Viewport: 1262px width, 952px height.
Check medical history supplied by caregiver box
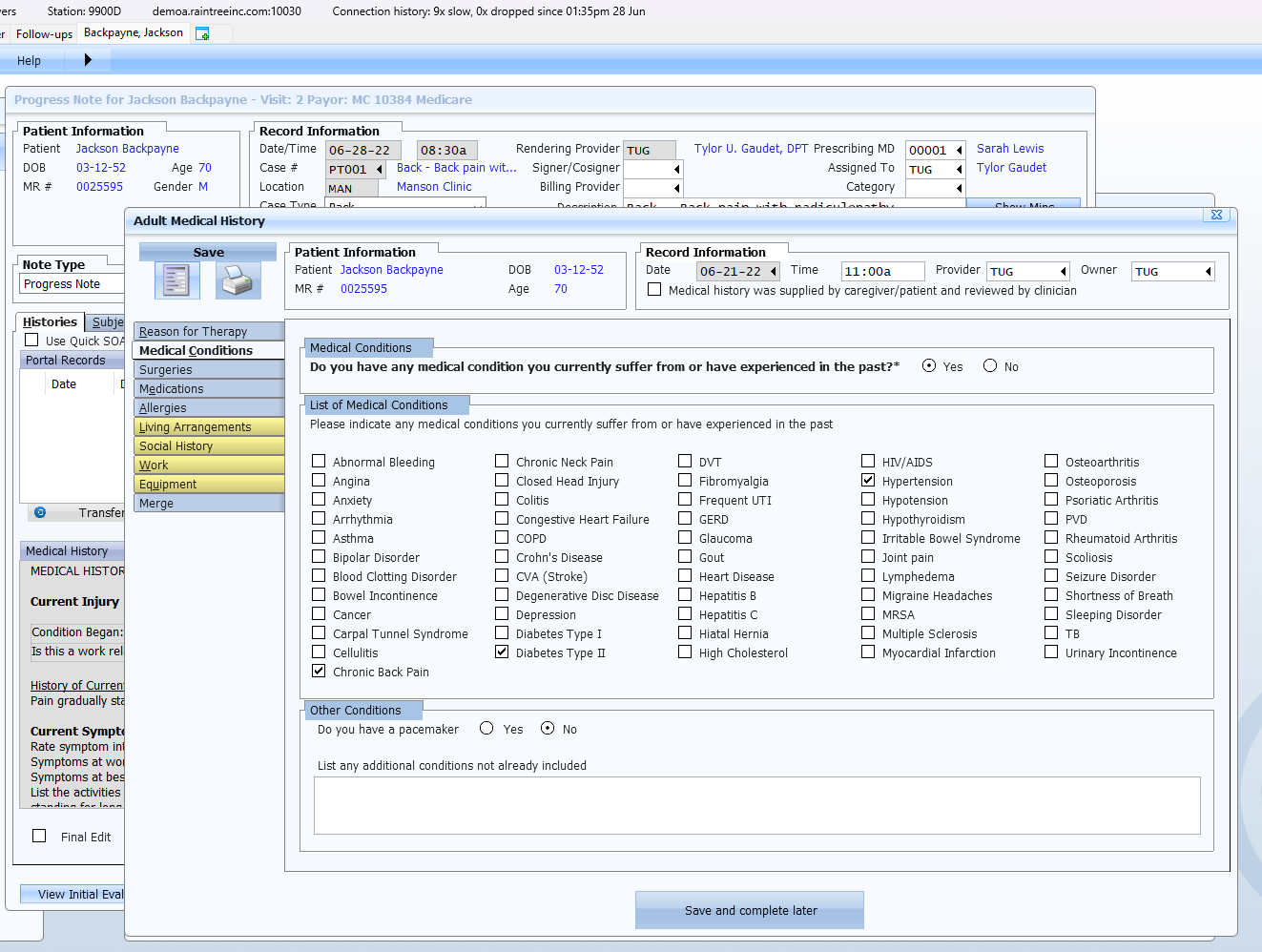(x=654, y=289)
